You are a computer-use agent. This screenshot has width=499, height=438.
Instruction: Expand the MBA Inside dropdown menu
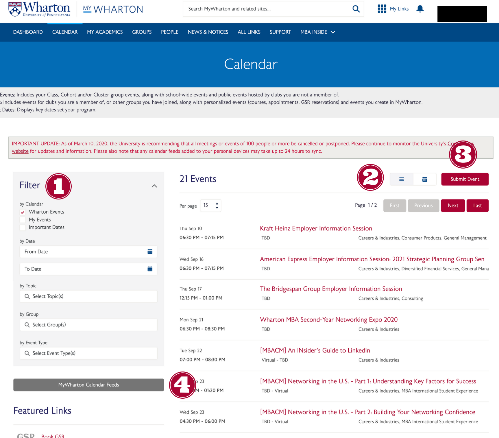[318, 32]
